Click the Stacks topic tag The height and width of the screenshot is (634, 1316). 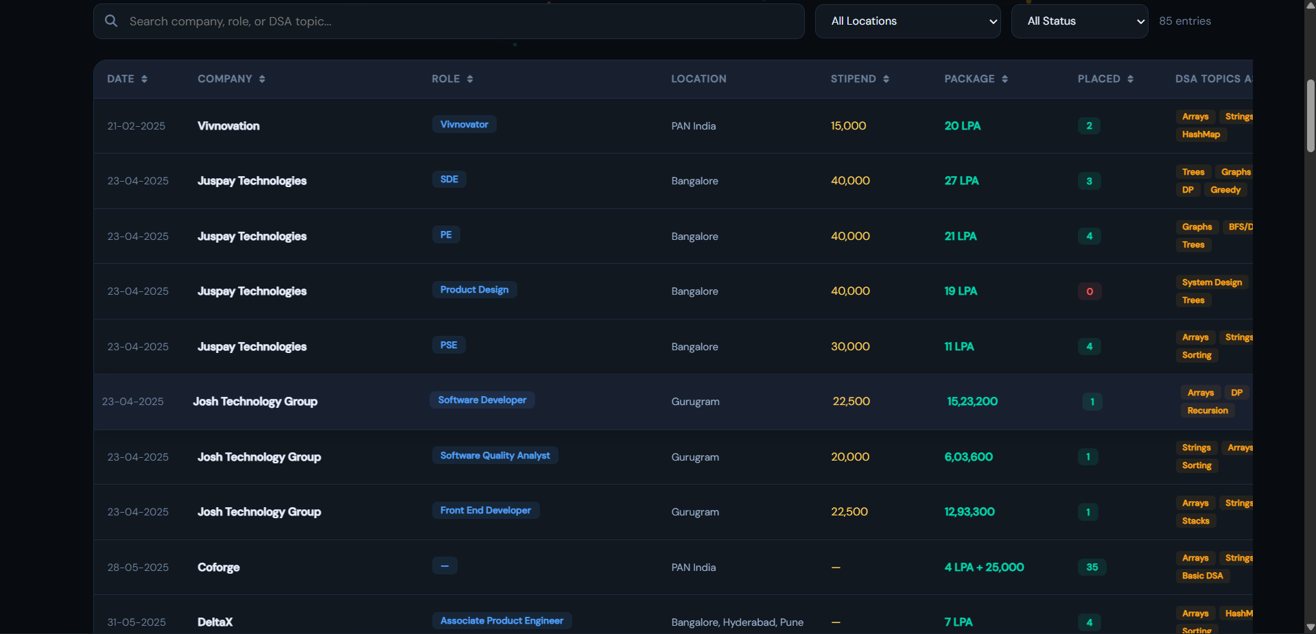pyautogui.click(x=1195, y=521)
